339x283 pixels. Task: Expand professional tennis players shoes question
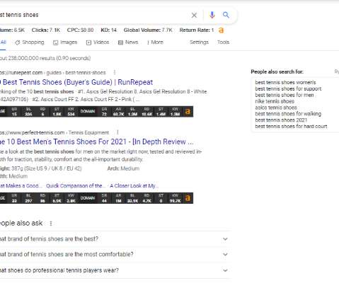[115, 270]
